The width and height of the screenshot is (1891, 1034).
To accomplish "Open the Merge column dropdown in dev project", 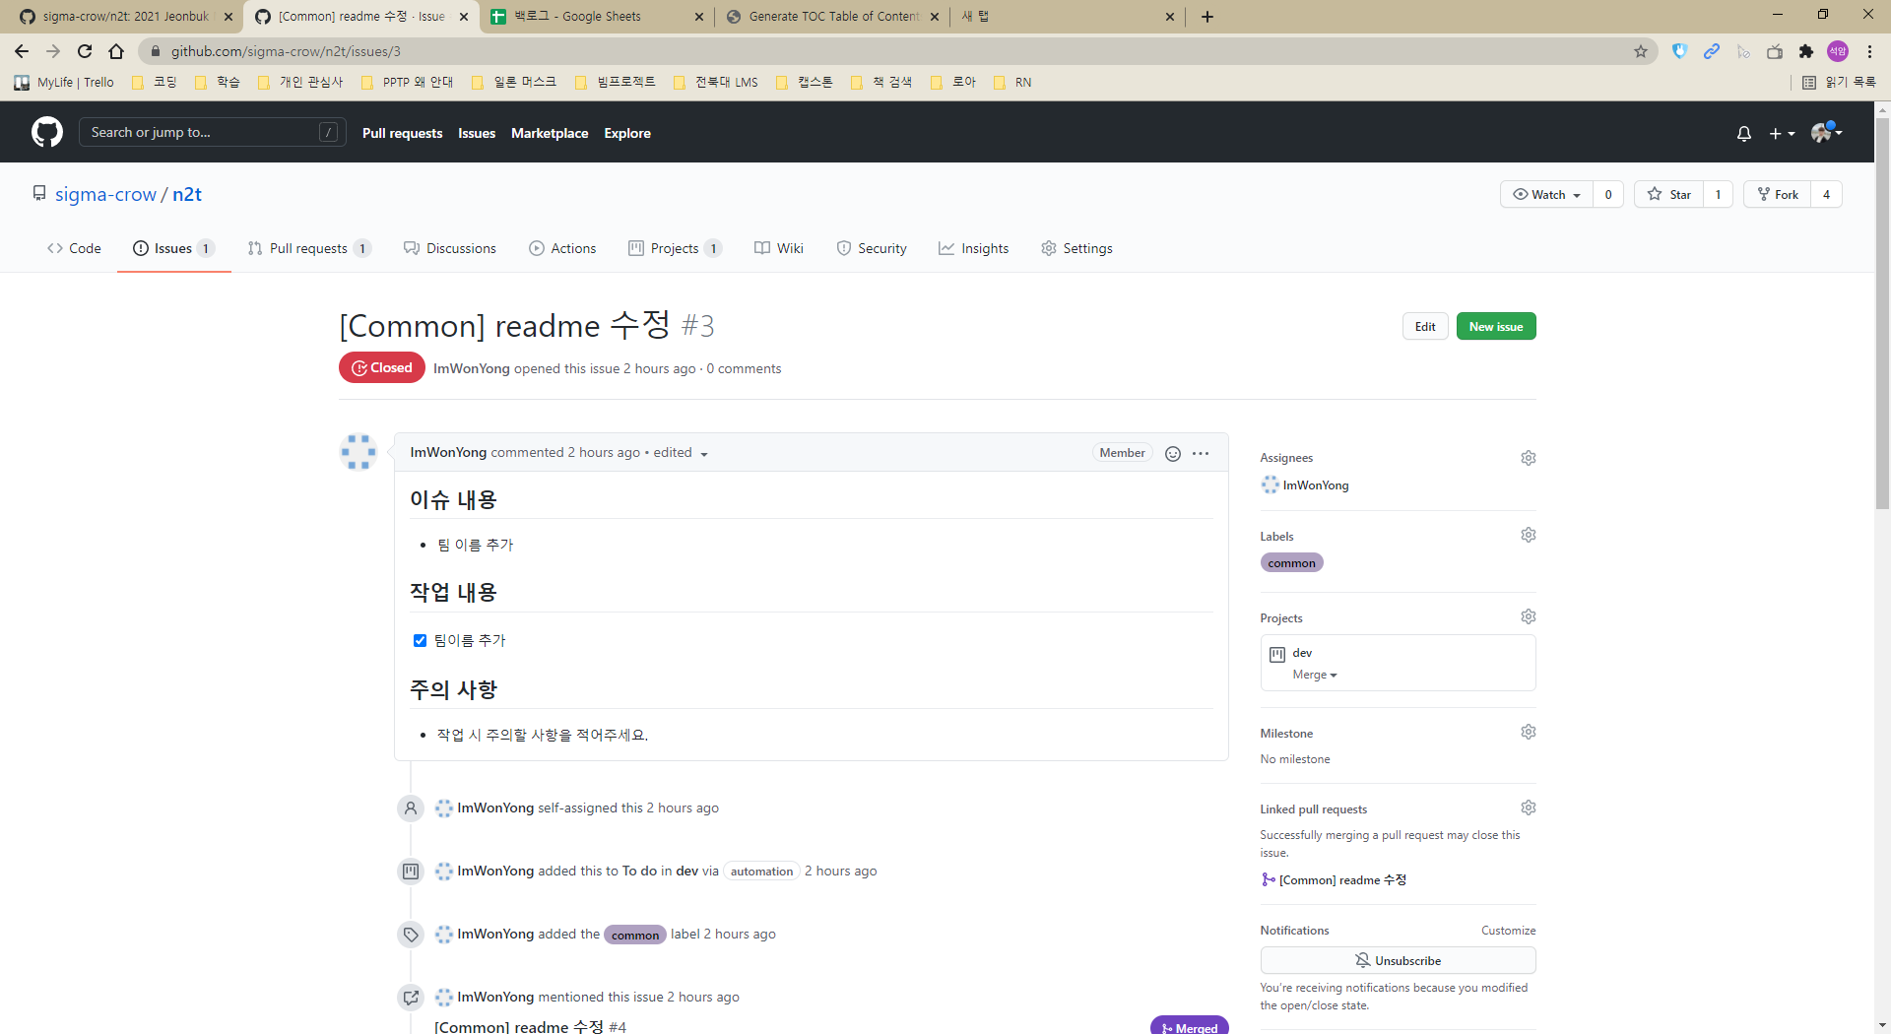I will tap(1315, 675).
